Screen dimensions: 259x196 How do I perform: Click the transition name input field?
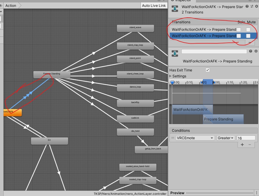[214, 51]
